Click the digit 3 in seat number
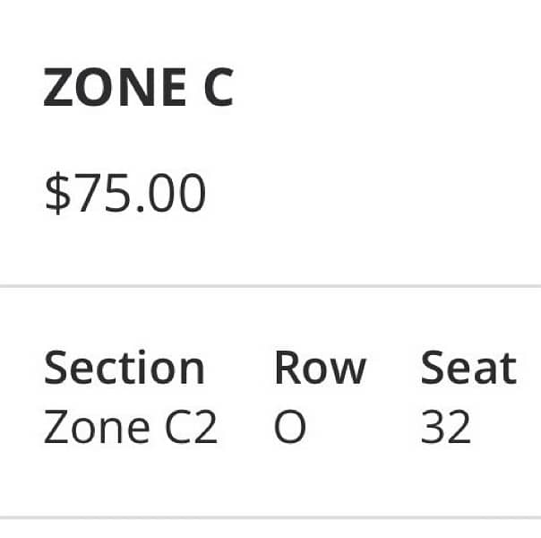 coord(433,429)
